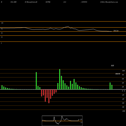Click the MR right axis label 80
The image size is (126, 126).
[x=123, y=75]
